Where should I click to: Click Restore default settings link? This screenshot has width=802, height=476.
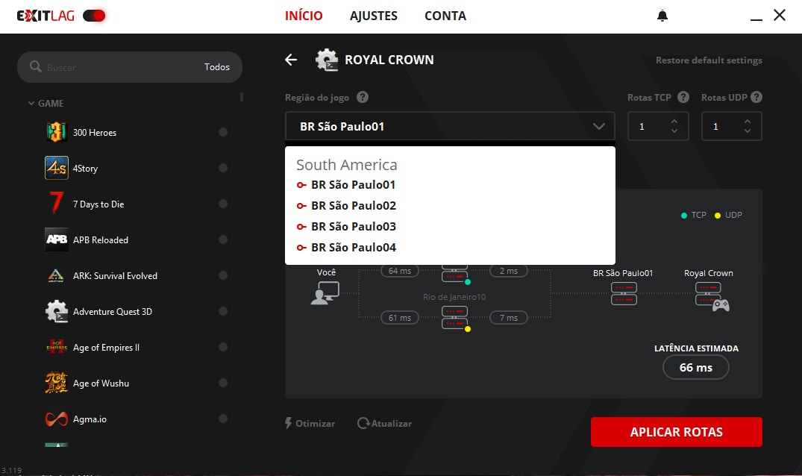tap(709, 60)
